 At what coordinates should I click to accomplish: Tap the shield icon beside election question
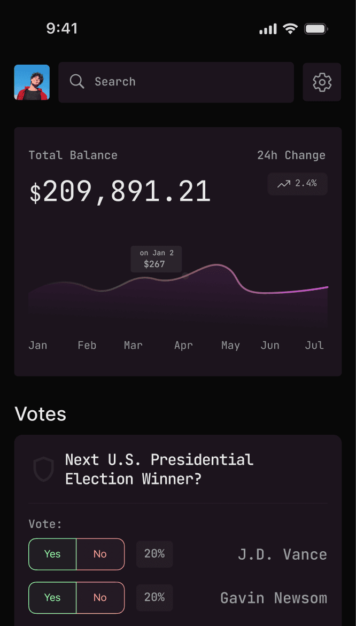click(44, 469)
